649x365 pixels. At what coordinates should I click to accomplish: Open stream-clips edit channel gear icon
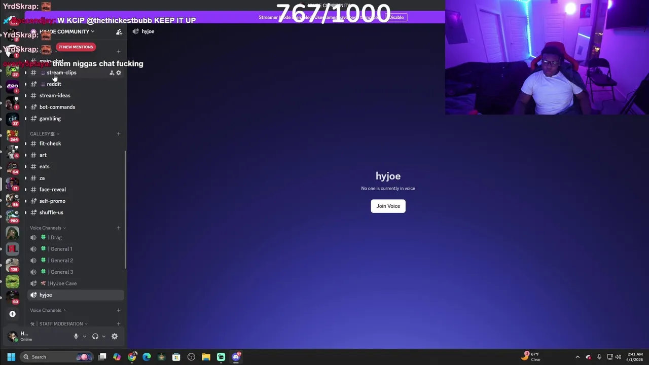pyautogui.click(x=119, y=72)
